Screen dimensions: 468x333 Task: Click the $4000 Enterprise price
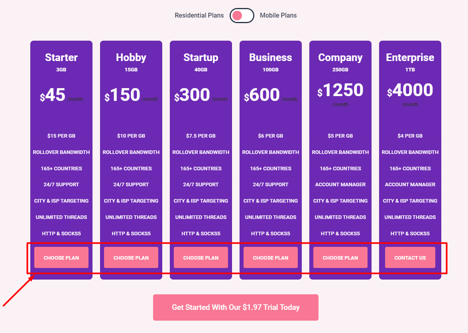[410, 90]
